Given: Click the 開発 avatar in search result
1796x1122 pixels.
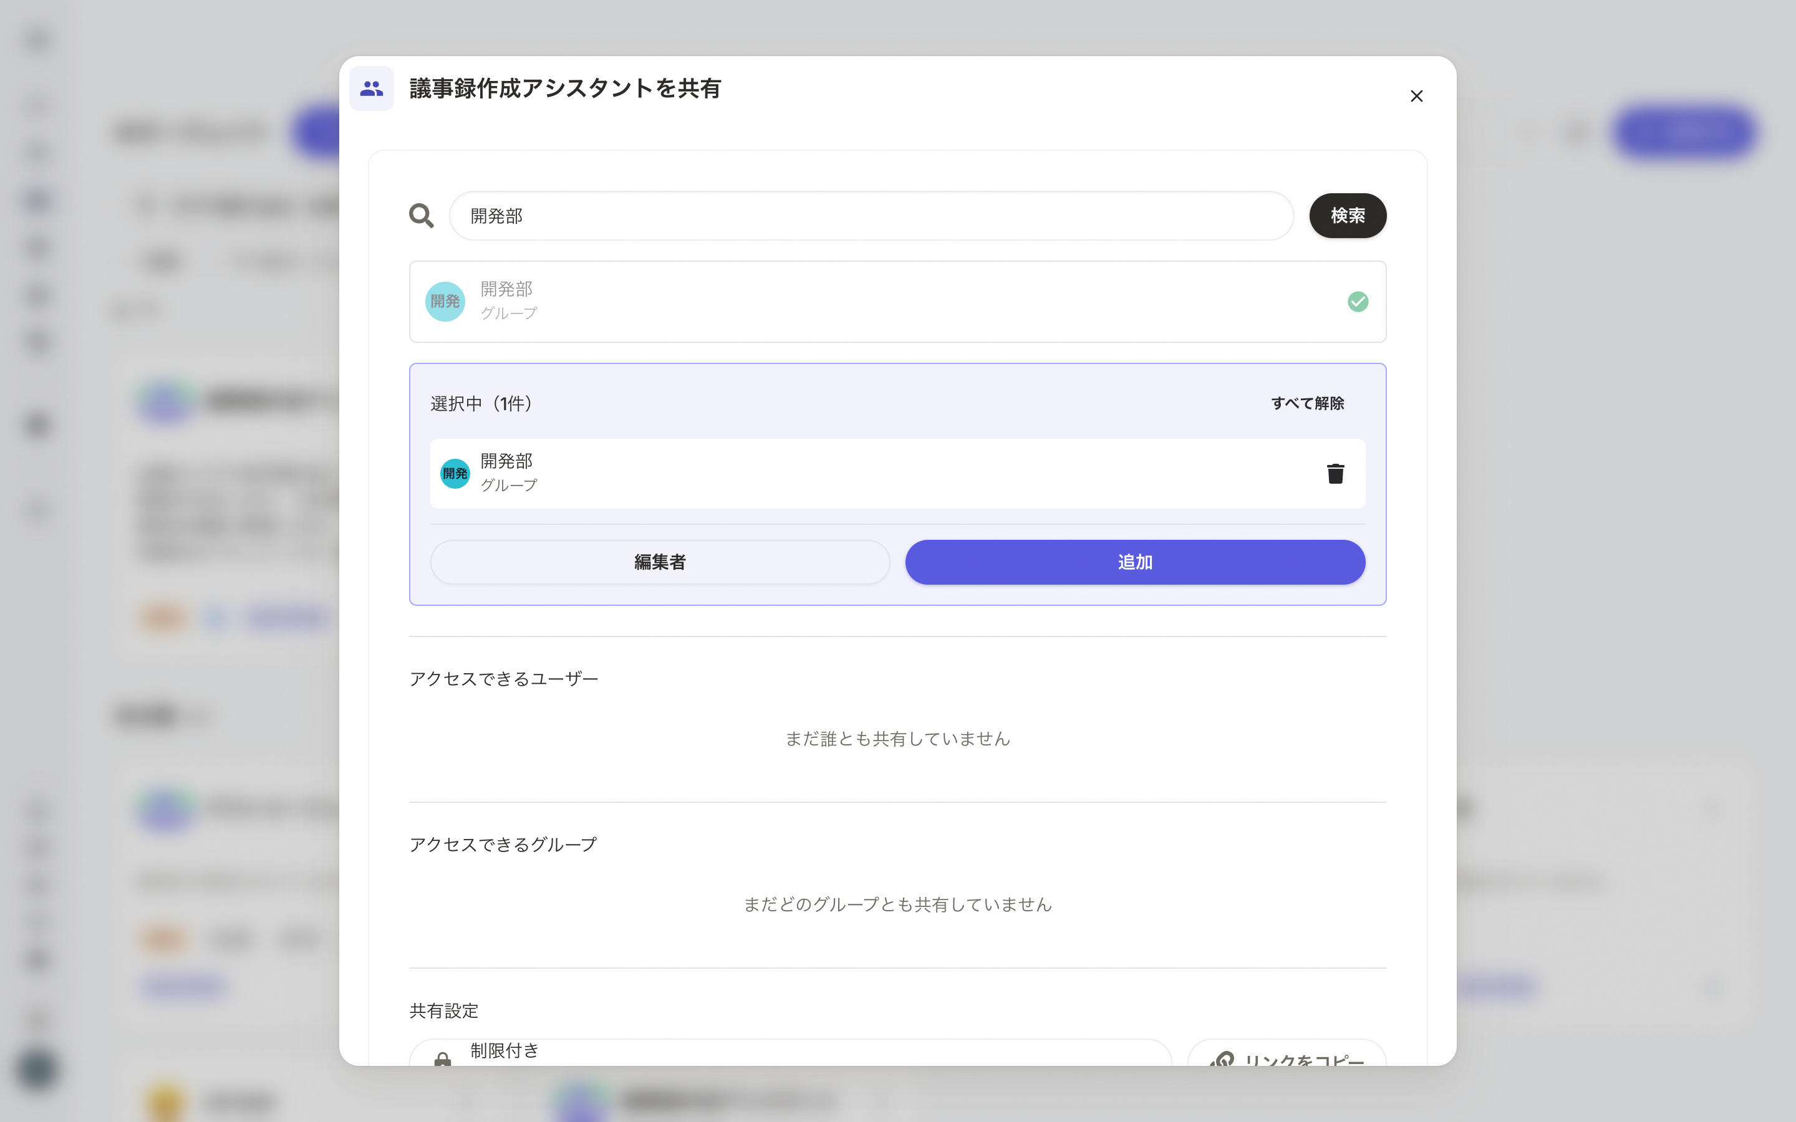Looking at the screenshot, I should click(x=445, y=301).
